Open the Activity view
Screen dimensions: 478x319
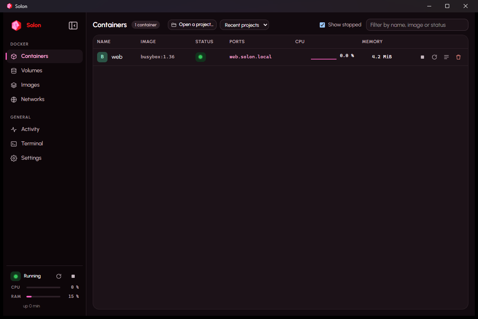tap(44, 129)
